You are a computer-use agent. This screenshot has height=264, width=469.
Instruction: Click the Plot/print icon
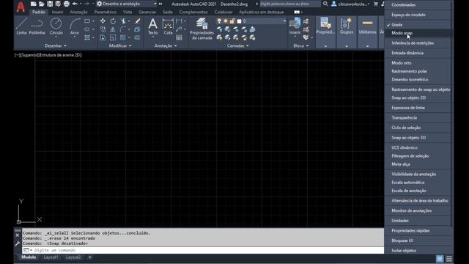coord(67,4)
